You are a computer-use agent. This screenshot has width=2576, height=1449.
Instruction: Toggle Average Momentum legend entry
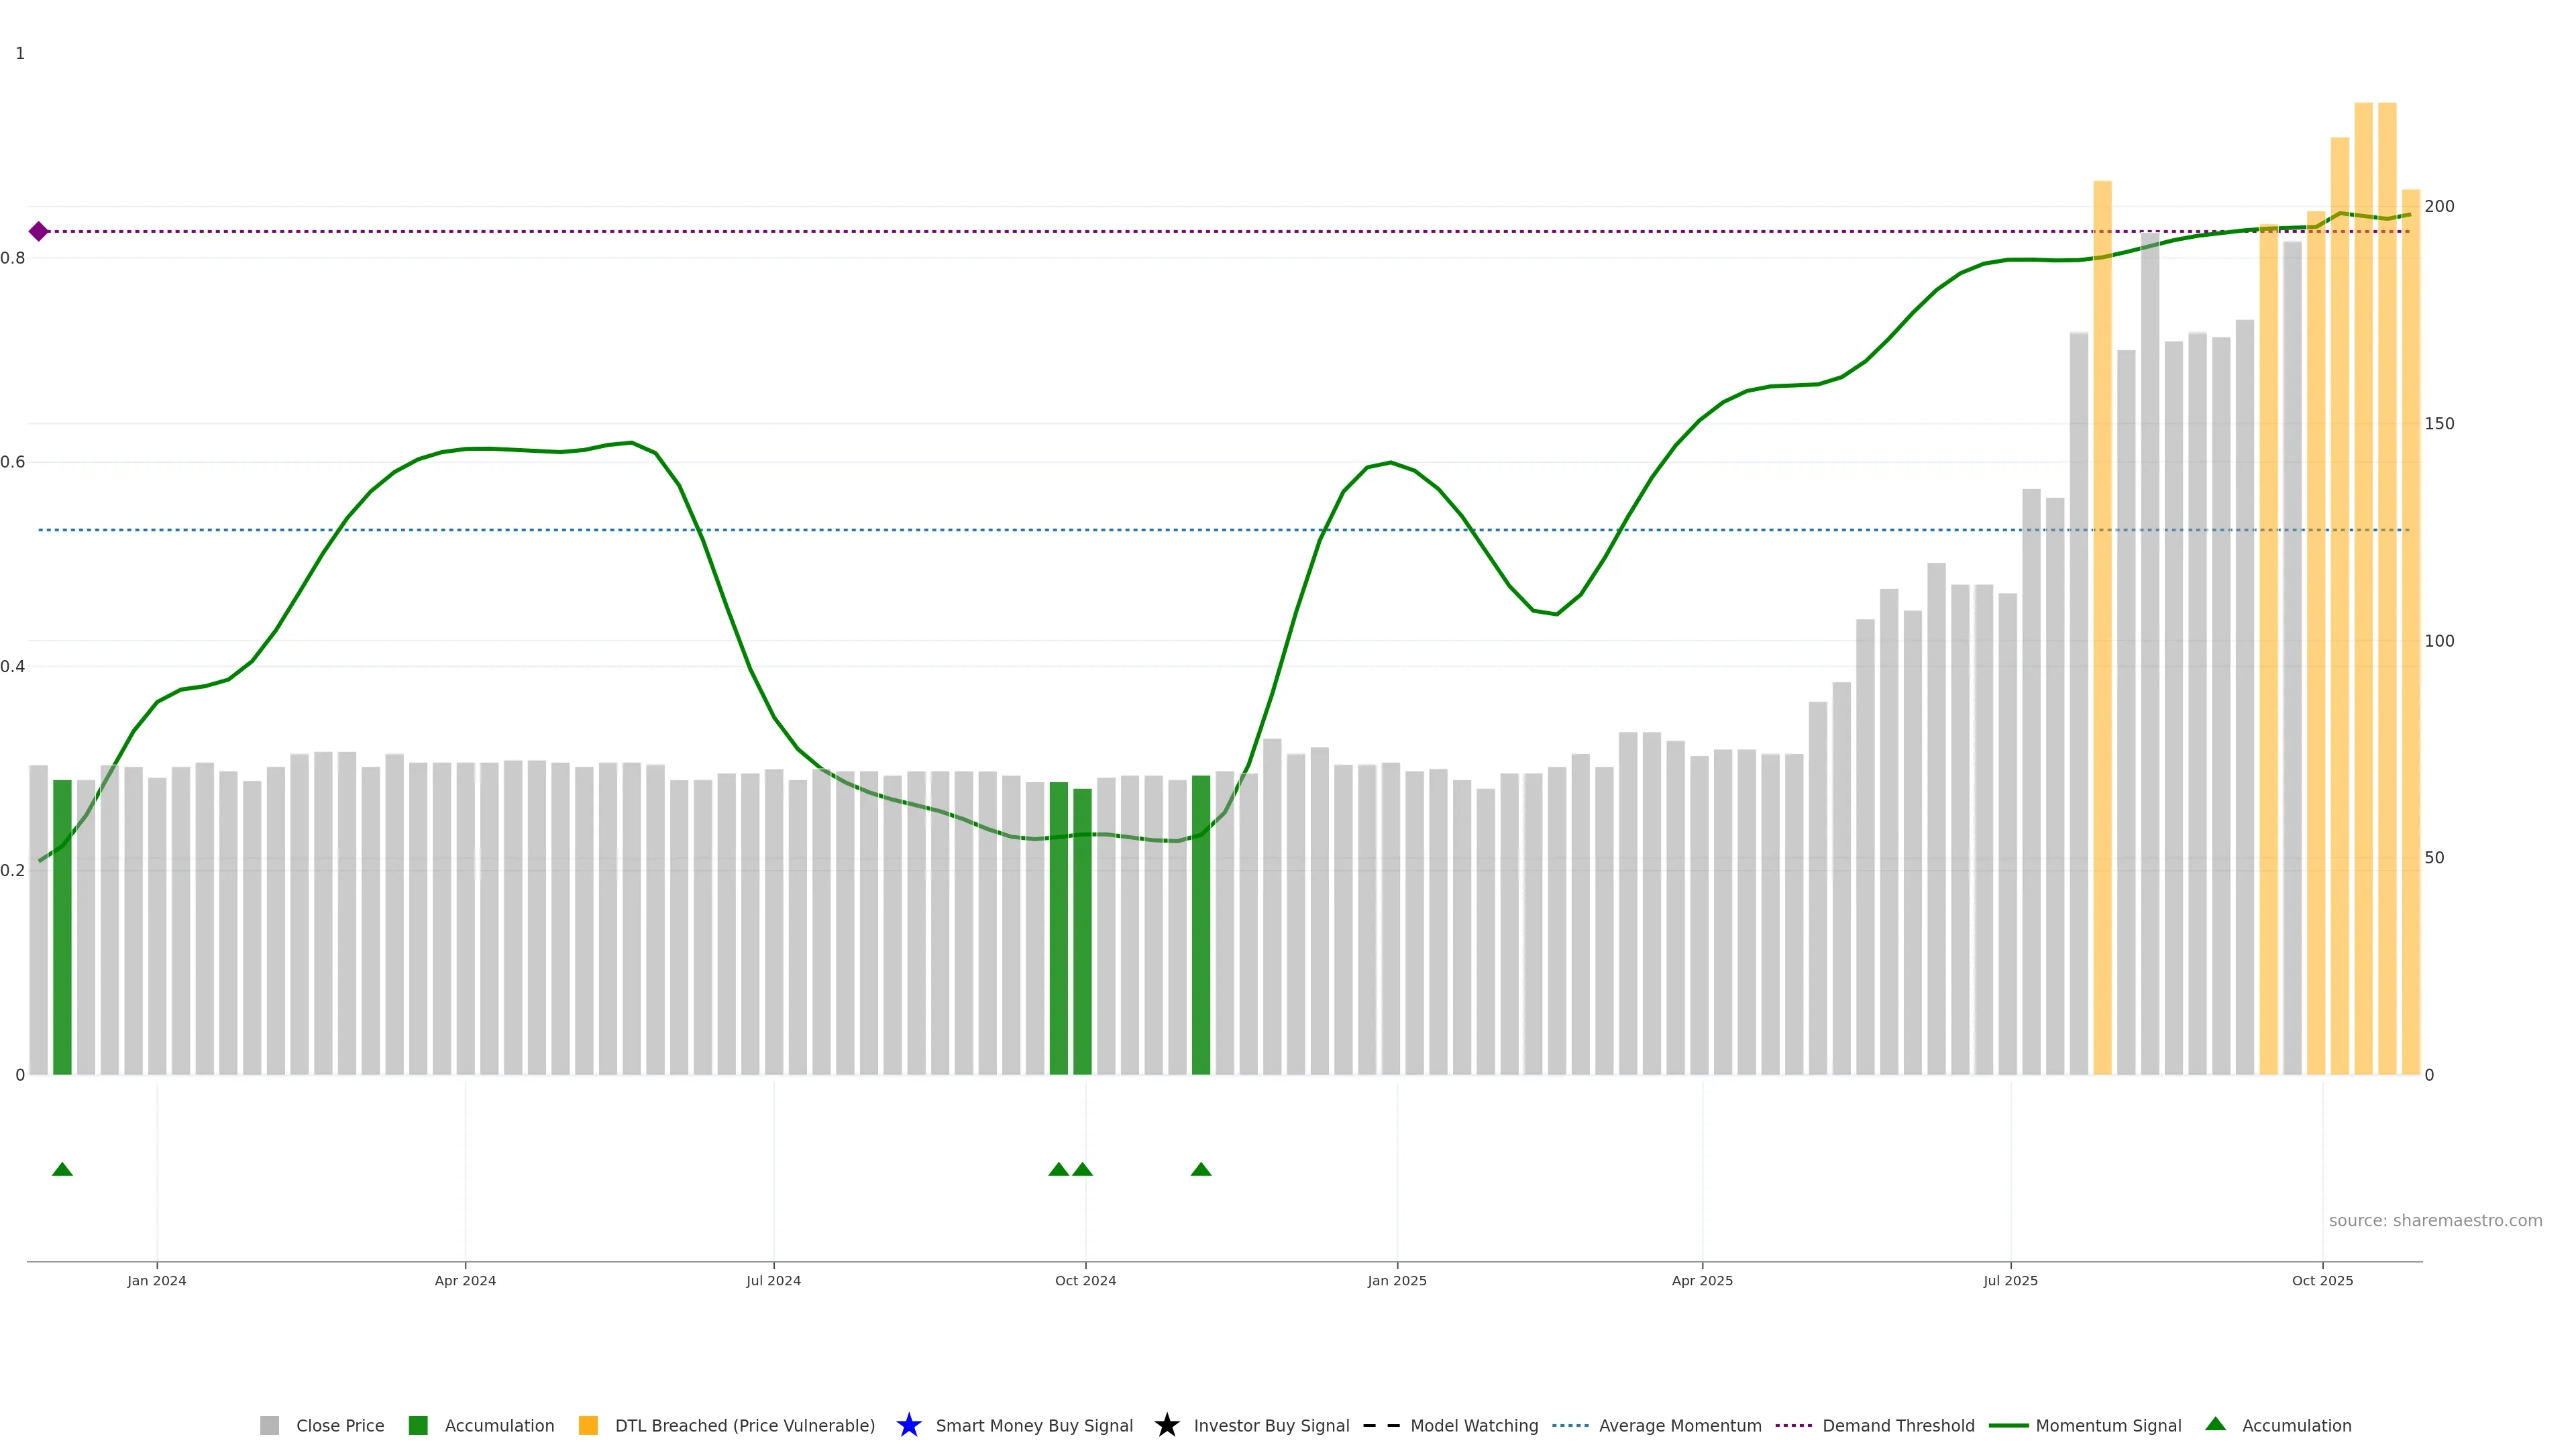tap(1679, 1425)
